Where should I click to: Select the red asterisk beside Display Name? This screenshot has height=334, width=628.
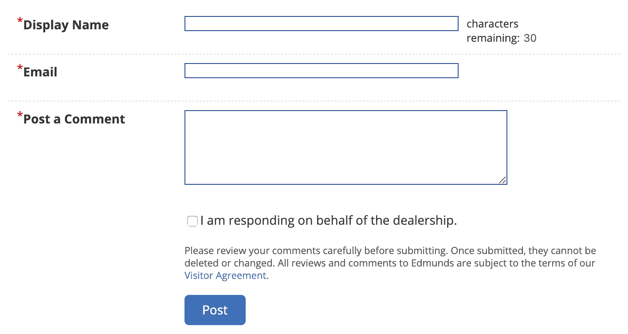pyautogui.click(x=20, y=21)
